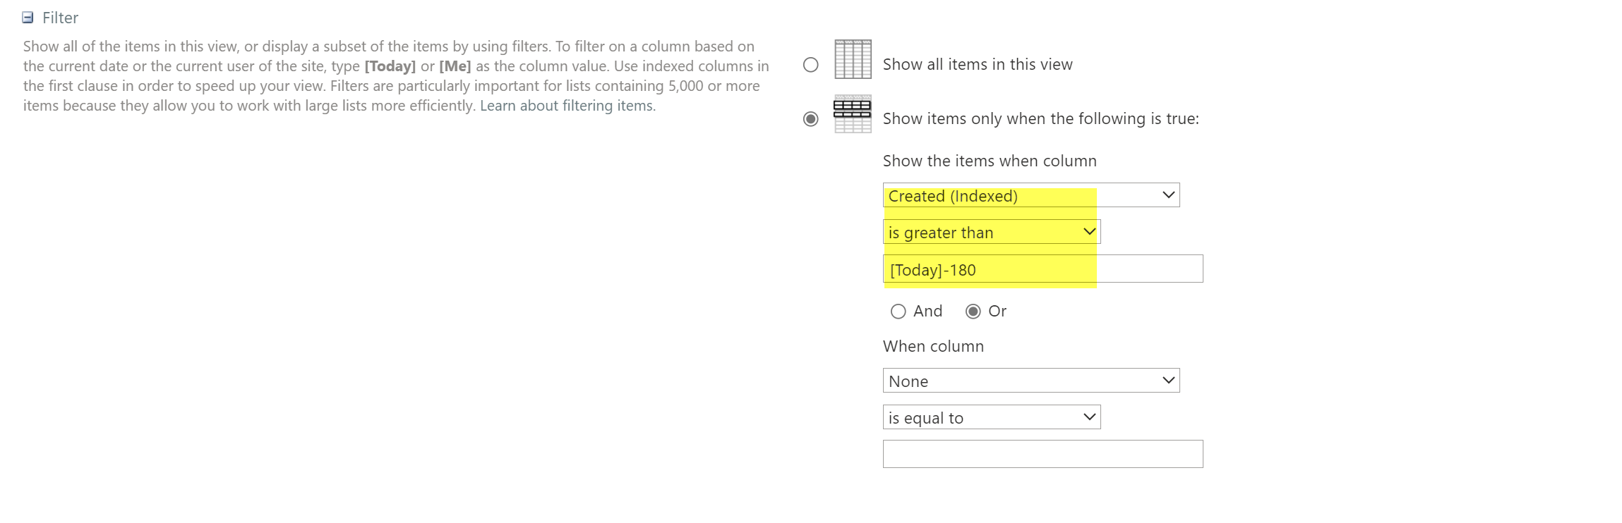Viewport: 1622px width, 523px height.
Task: Open the is greater than operator dropdown
Action: tap(991, 232)
